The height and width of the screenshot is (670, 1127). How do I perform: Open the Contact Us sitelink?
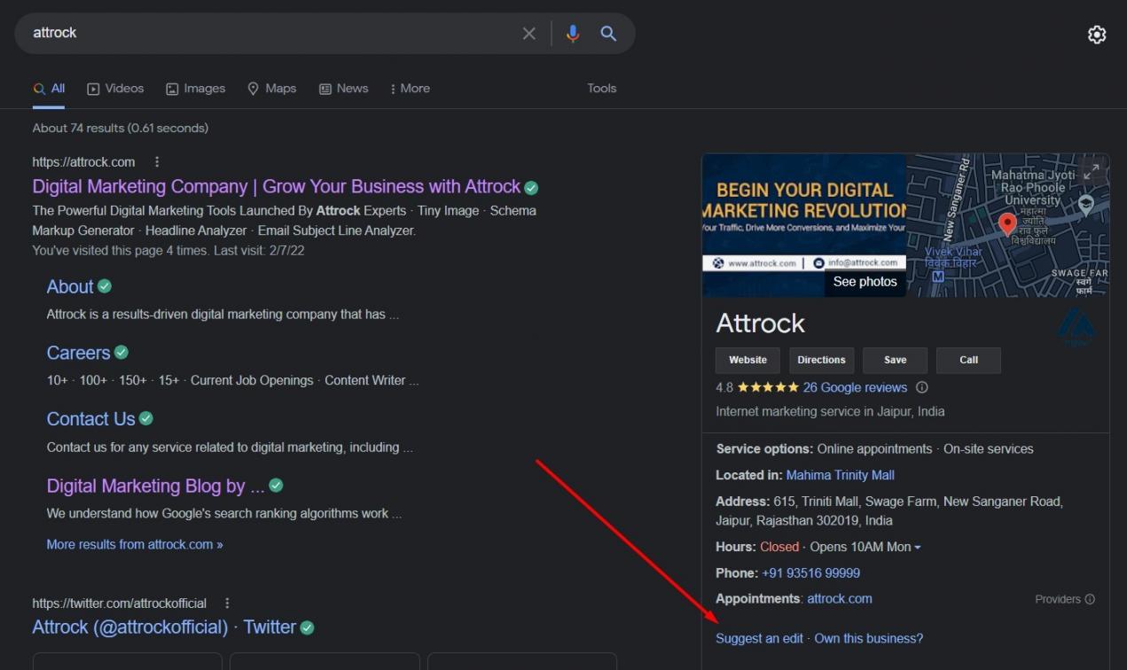[90, 419]
